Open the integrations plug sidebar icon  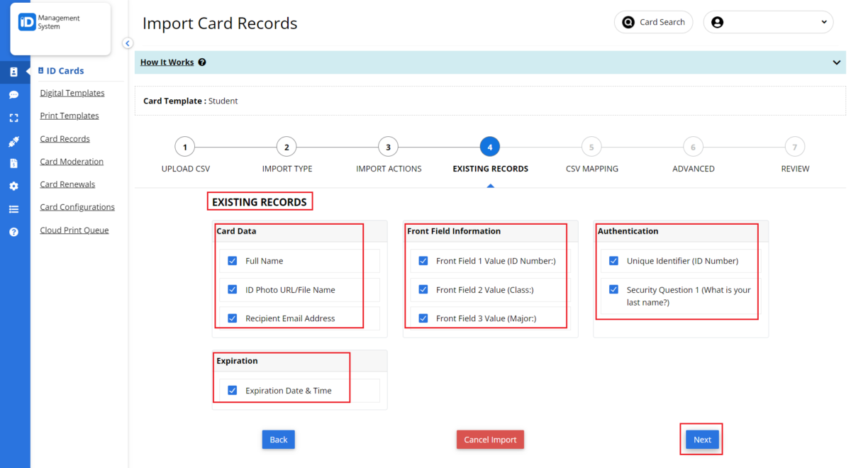pyautogui.click(x=15, y=140)
